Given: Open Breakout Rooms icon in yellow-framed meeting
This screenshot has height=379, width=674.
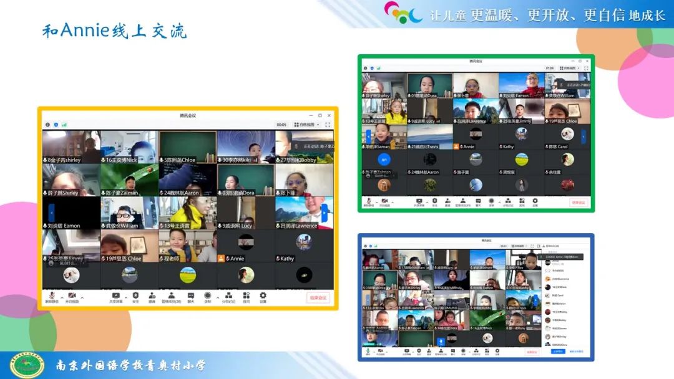Looking at the screenshot, I should pyautogui.click(x=229, y=297).
